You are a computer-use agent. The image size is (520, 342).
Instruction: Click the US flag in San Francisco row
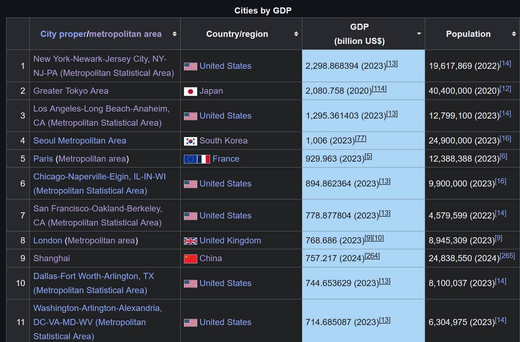click(x=190, y=216)
